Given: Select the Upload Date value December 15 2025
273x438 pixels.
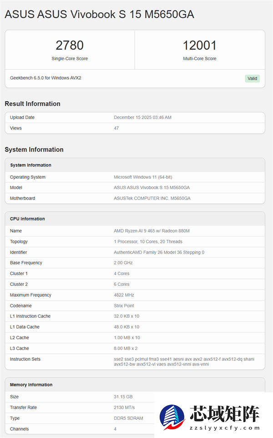Looking at the screenshot, I should [x=142, y=118].
